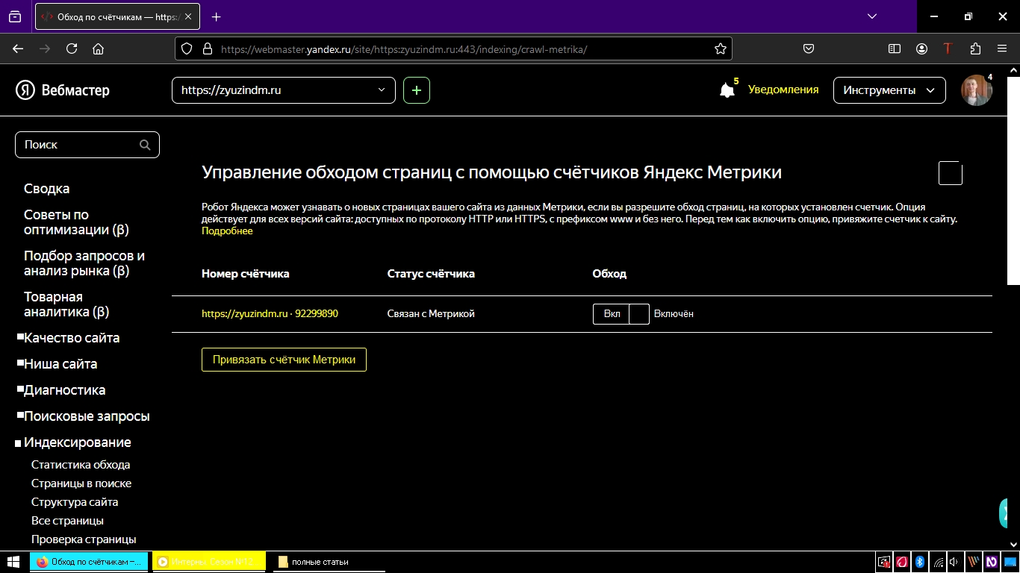Click the Номер счётчика column header
Screen dimensions: 1020x573
pyautogui.click(x=246, y=274)
